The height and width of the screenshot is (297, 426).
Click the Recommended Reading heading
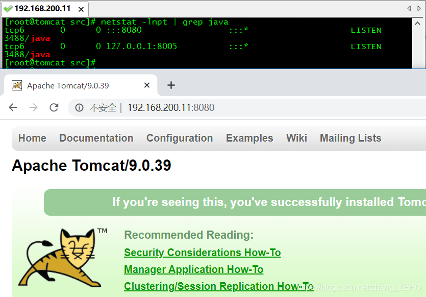pyautogui.click(x=189, y=235)
